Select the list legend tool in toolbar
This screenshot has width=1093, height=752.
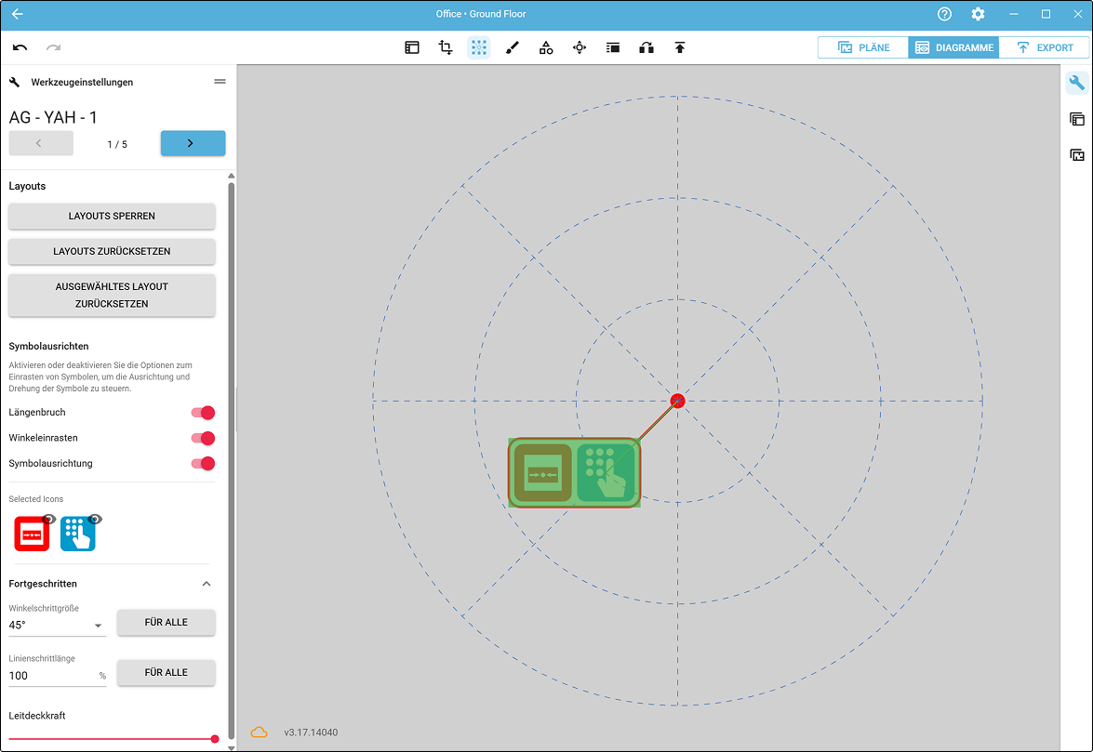pyautogui.click(x=613, y=47)
